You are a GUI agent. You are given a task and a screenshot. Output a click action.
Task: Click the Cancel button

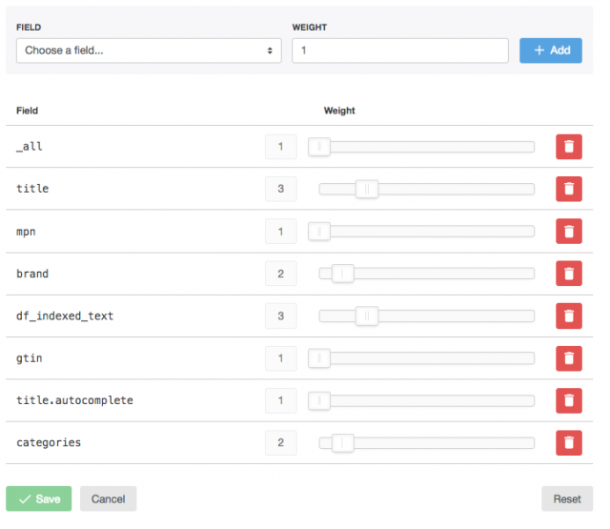[x=108, y=498]
